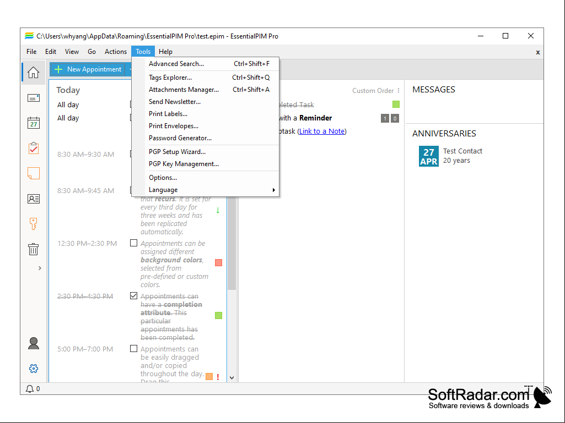Tick the 5:00 PM–7:00 PM appointment checkbox
Image resolution: width=565 pixels, height=423 pixels.
point(134,349)
